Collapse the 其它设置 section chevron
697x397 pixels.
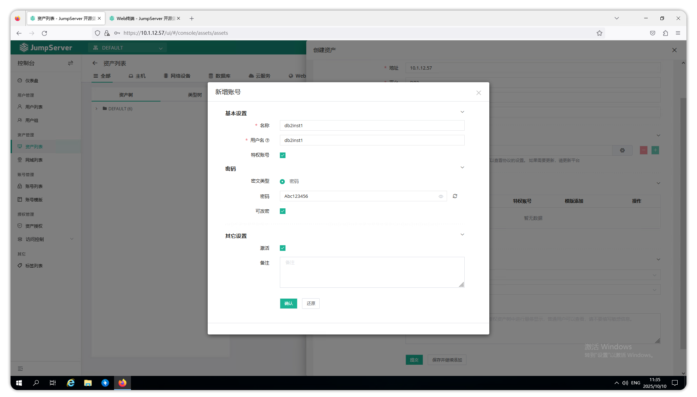coord(462,235)
